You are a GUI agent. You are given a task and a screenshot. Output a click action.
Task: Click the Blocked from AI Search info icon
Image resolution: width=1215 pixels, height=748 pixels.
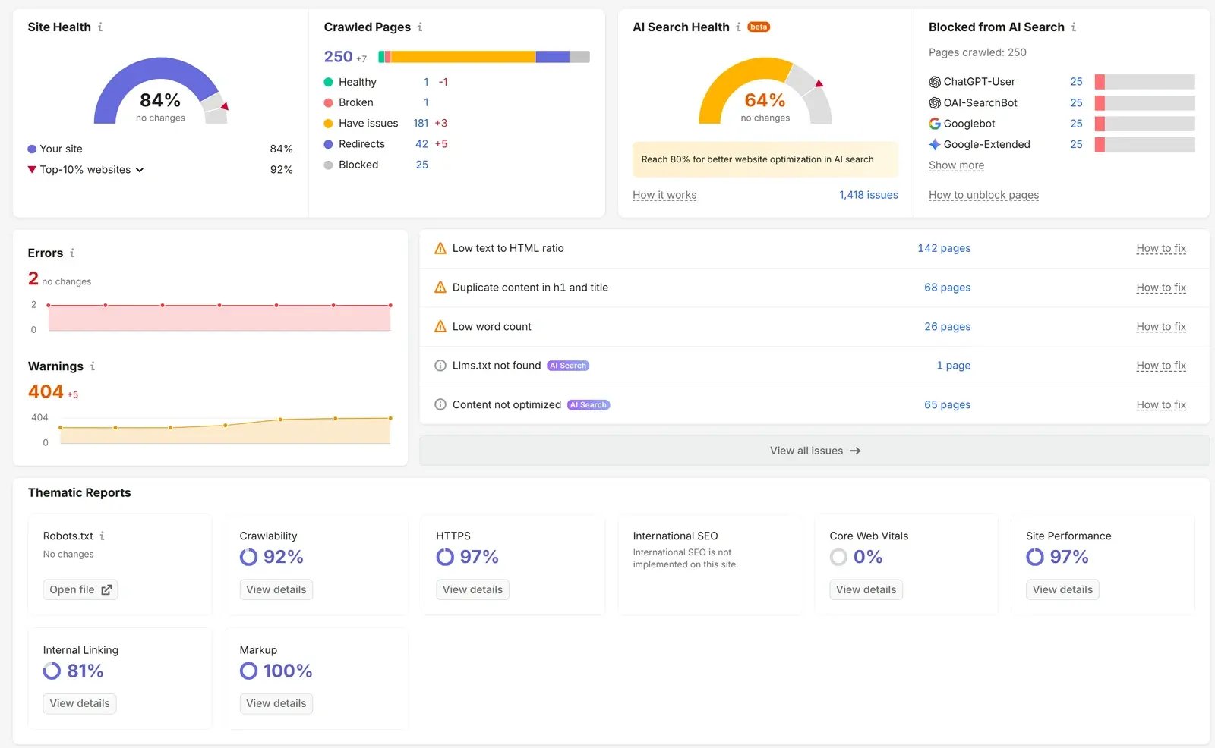click(1074, 27)
